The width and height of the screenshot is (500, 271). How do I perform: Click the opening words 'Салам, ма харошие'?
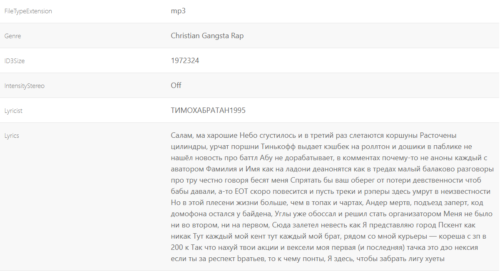coord(204,136)
